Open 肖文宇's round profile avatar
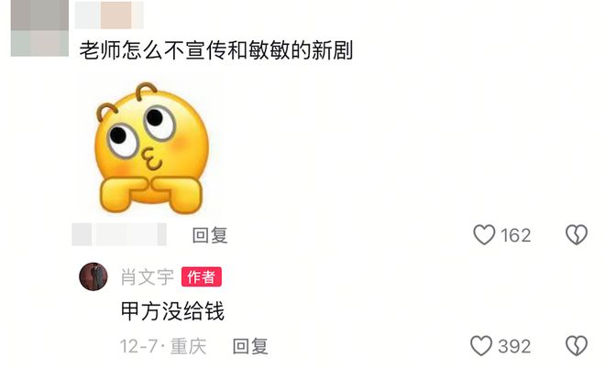 pos(93,276)
